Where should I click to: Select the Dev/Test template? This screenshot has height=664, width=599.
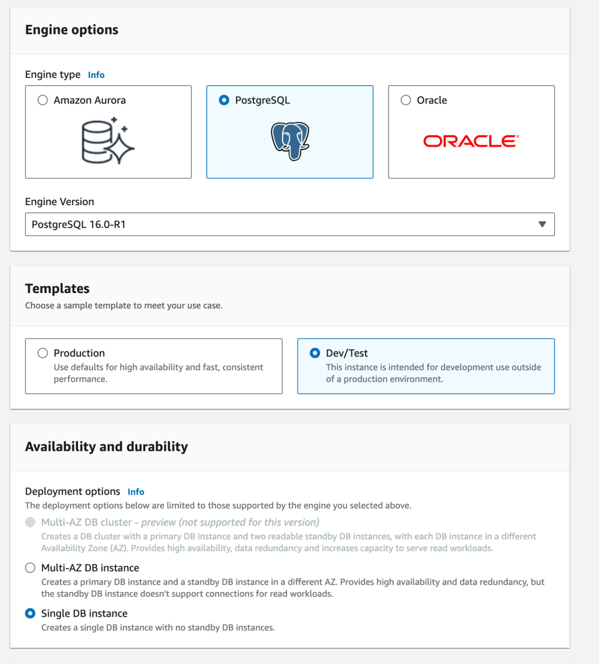tap(315, 353)
